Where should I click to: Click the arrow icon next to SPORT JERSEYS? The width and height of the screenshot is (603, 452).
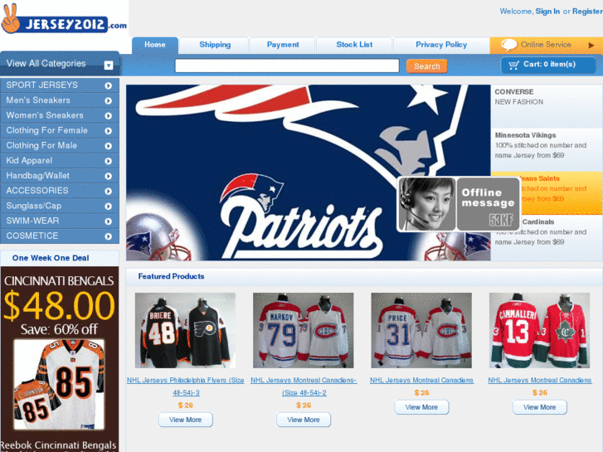[x=109, y=85]
